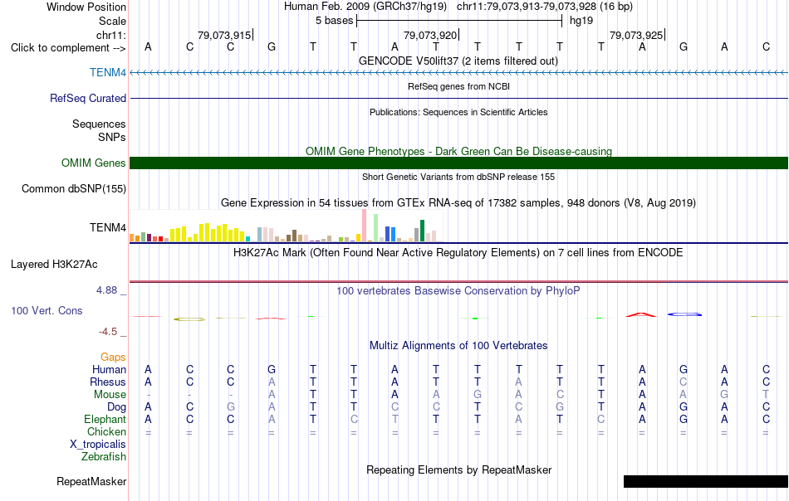Click the GTEx Gene Expression track title
789x501 pixels.
458,203
